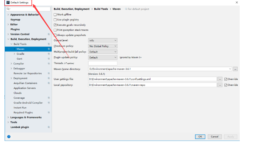Screen dimensions: 253x144
Task: Browse for Maven home directory
Action: (x=235, y=69)
